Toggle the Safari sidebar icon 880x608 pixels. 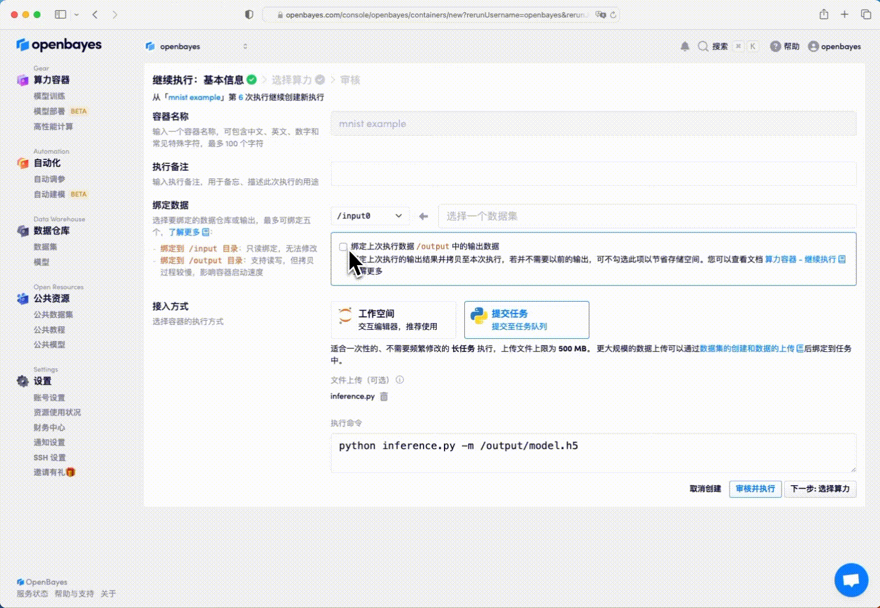click(x=60, y=15)
